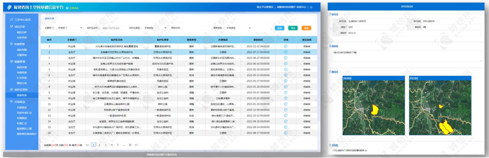
Task: Open 我的申请 in the sidebar
Action: coord(22,67)
